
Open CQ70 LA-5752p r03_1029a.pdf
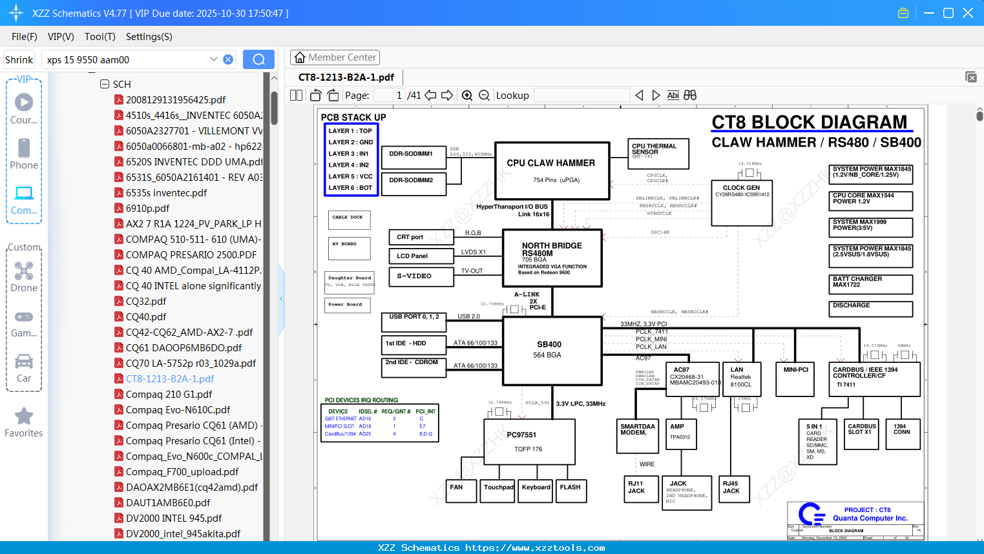pyautogui.click(x=191, y=364)
